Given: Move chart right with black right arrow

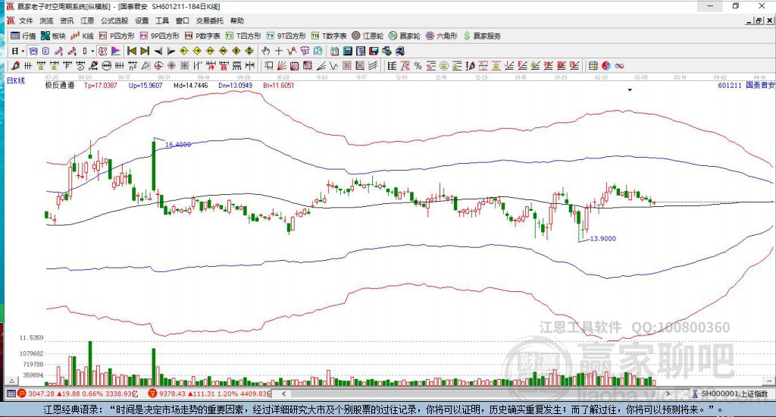Looking at the screenshot, I should click(171, 51).
